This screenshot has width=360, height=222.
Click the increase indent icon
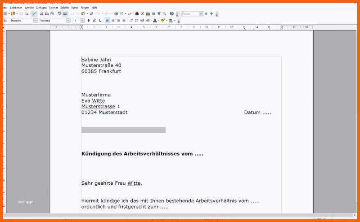[148, 21]
